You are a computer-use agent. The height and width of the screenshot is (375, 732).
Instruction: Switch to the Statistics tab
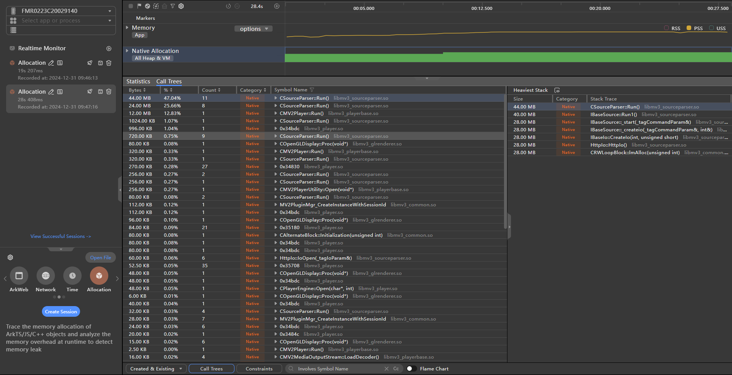[138, 81]
